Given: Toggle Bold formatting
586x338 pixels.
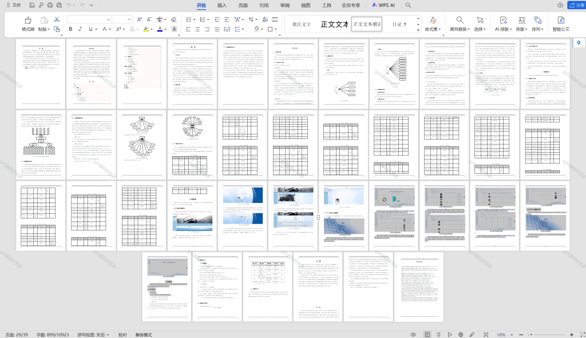Looking at the screenshot, I should (x=70, y=29).
